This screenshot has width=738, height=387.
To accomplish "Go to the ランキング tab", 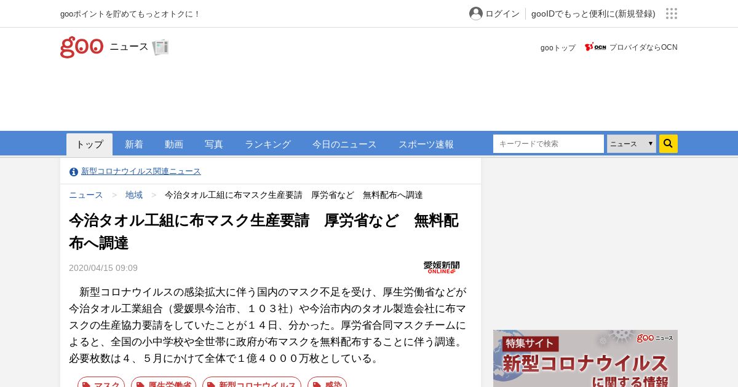I will (268, 144).
